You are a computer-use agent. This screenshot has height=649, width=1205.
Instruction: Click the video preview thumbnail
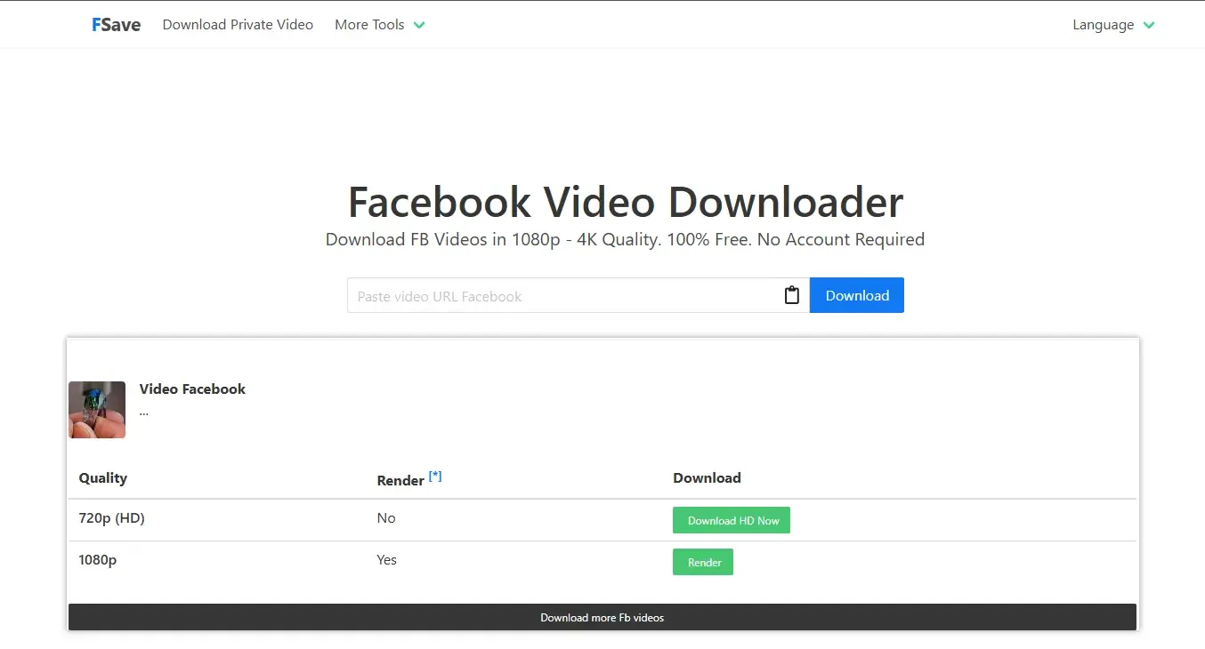point(97,410)
